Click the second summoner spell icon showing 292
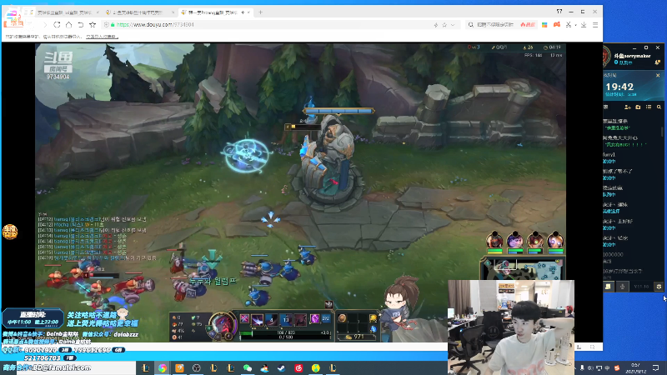 pos(326,318)
